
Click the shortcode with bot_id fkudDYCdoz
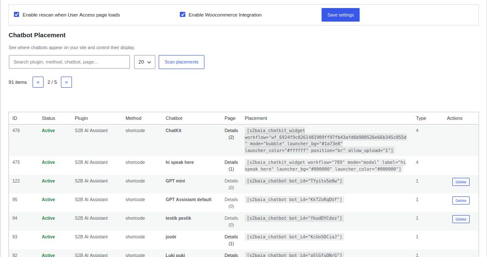(x=294, y=218)
